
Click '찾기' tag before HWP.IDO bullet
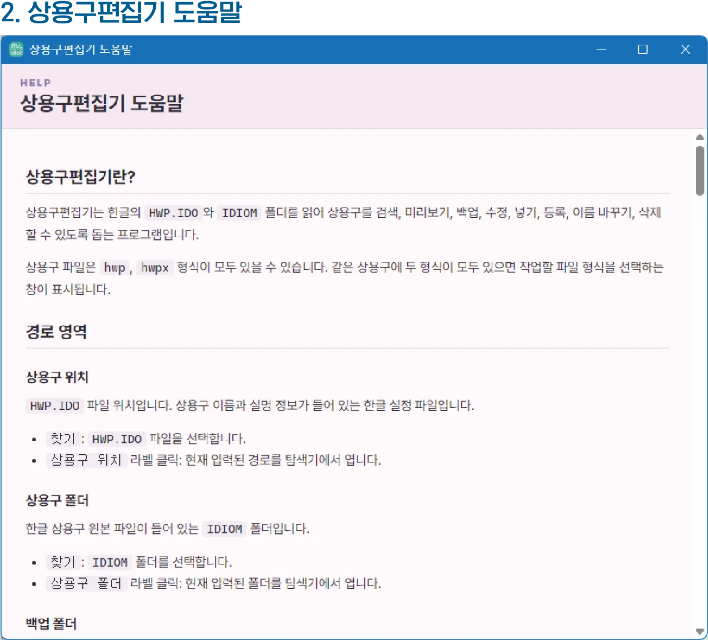tap(63, 439)
